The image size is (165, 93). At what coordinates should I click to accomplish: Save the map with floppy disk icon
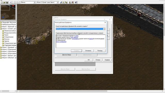pyautogui.click(x=7, y=2)
